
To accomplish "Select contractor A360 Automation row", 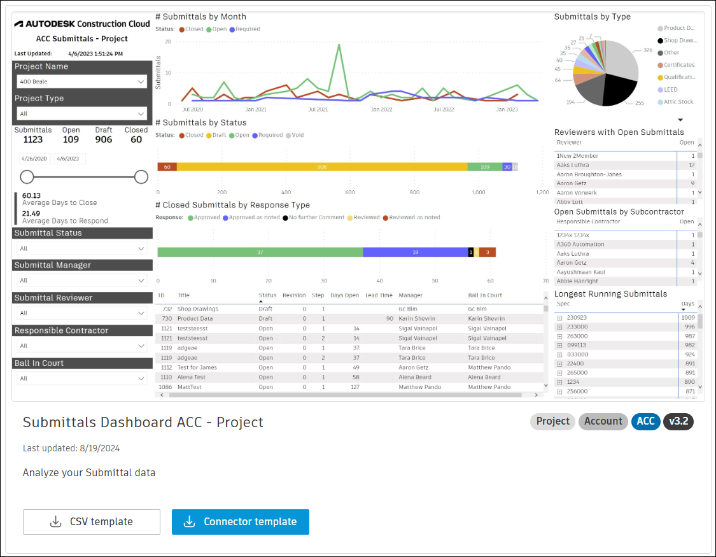I will [x=625, y=244].
